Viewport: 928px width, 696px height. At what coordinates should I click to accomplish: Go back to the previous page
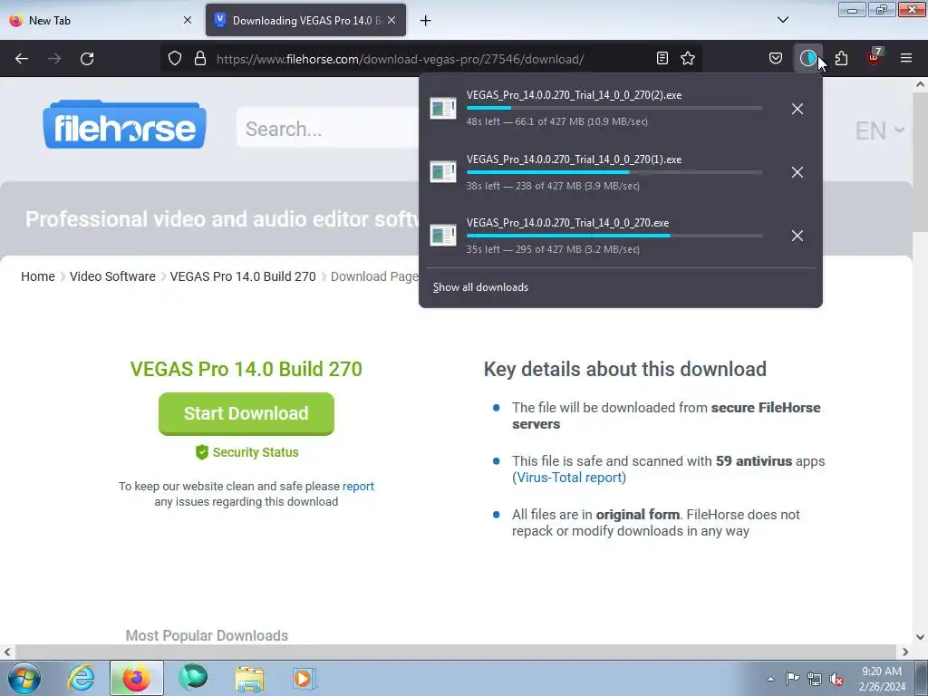click(x=22, y=59)
